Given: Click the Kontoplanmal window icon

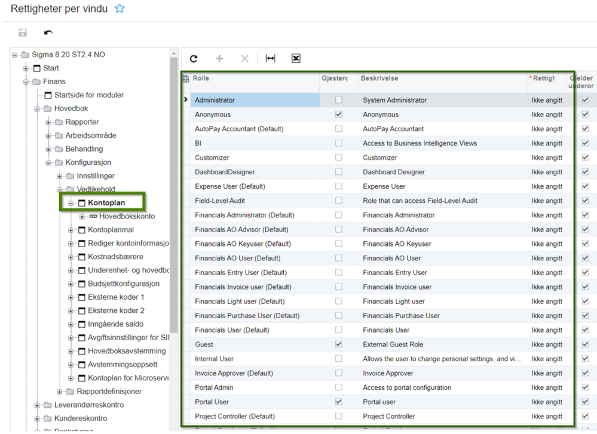Looking at the screenshot, I should [x=81, y=230].
